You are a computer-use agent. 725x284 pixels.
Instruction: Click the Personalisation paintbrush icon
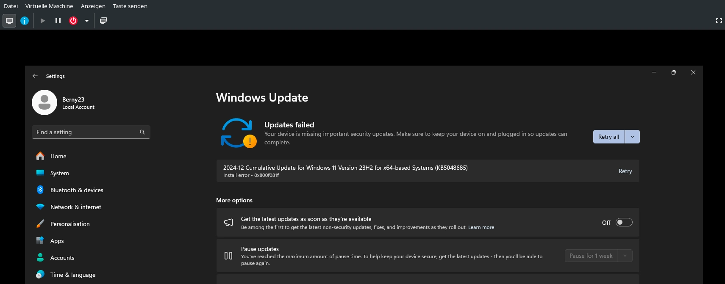click(40, 223)
